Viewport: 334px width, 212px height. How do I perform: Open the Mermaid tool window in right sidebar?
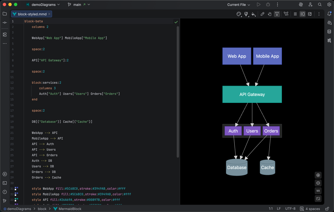(x=329, y=40)
